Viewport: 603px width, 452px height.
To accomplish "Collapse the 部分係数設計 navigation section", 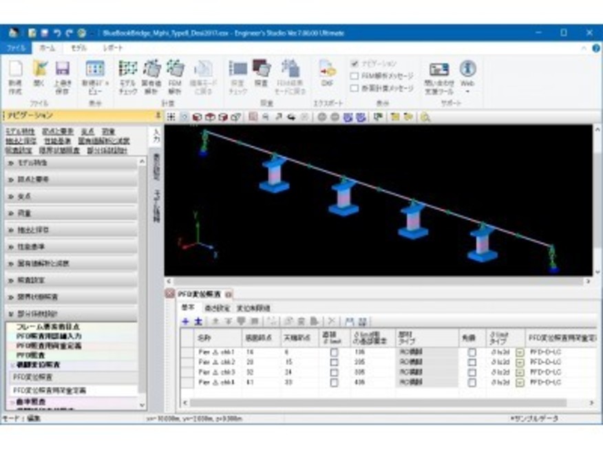I will pyautogui.click(x=72, y=314).
